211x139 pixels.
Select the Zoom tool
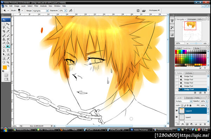(x=8, y=62)
